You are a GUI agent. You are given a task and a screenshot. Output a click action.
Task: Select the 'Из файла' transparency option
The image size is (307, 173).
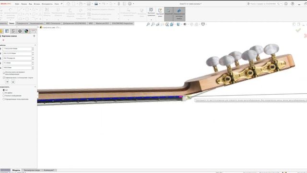[x=4, y=93]
